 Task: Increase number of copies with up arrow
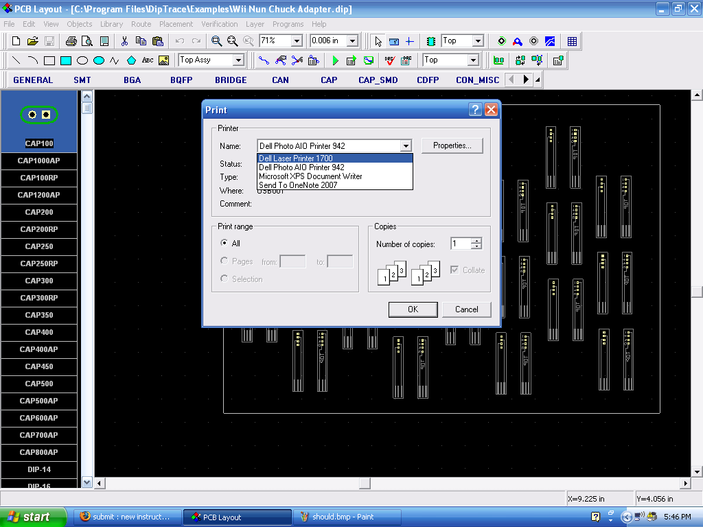(x=476, y=240)
